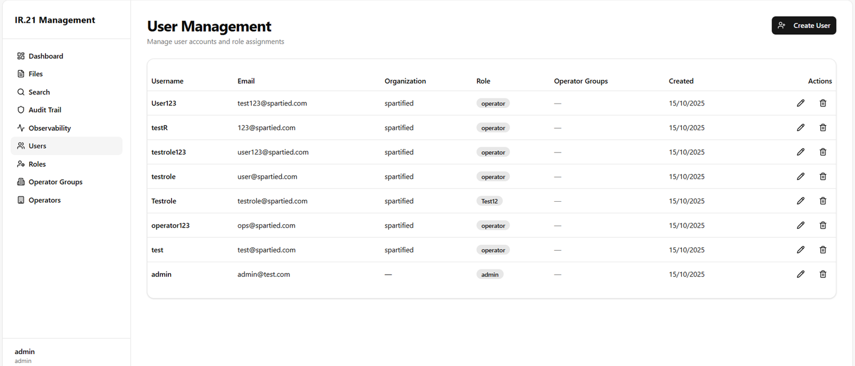Click the edit pencil icon for User123
The width and height of the screenshot is (855, 366).
click(800, 103)
